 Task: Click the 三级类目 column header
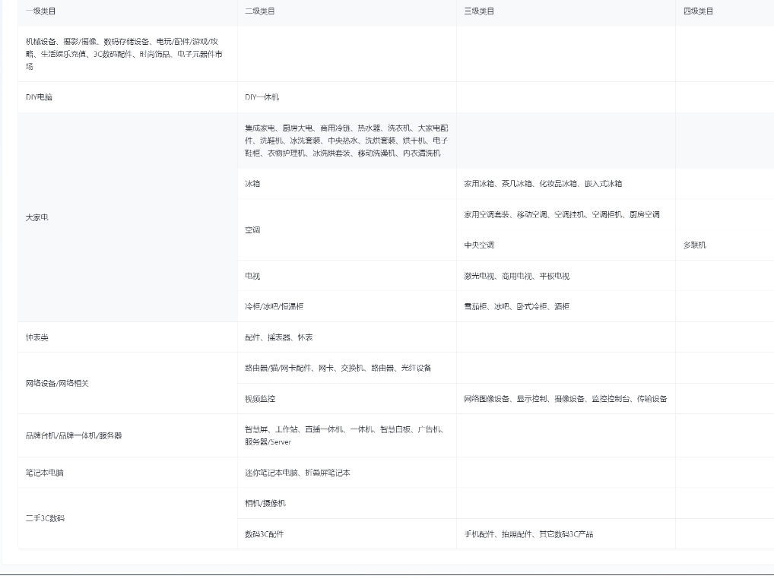tap(479, 11)
